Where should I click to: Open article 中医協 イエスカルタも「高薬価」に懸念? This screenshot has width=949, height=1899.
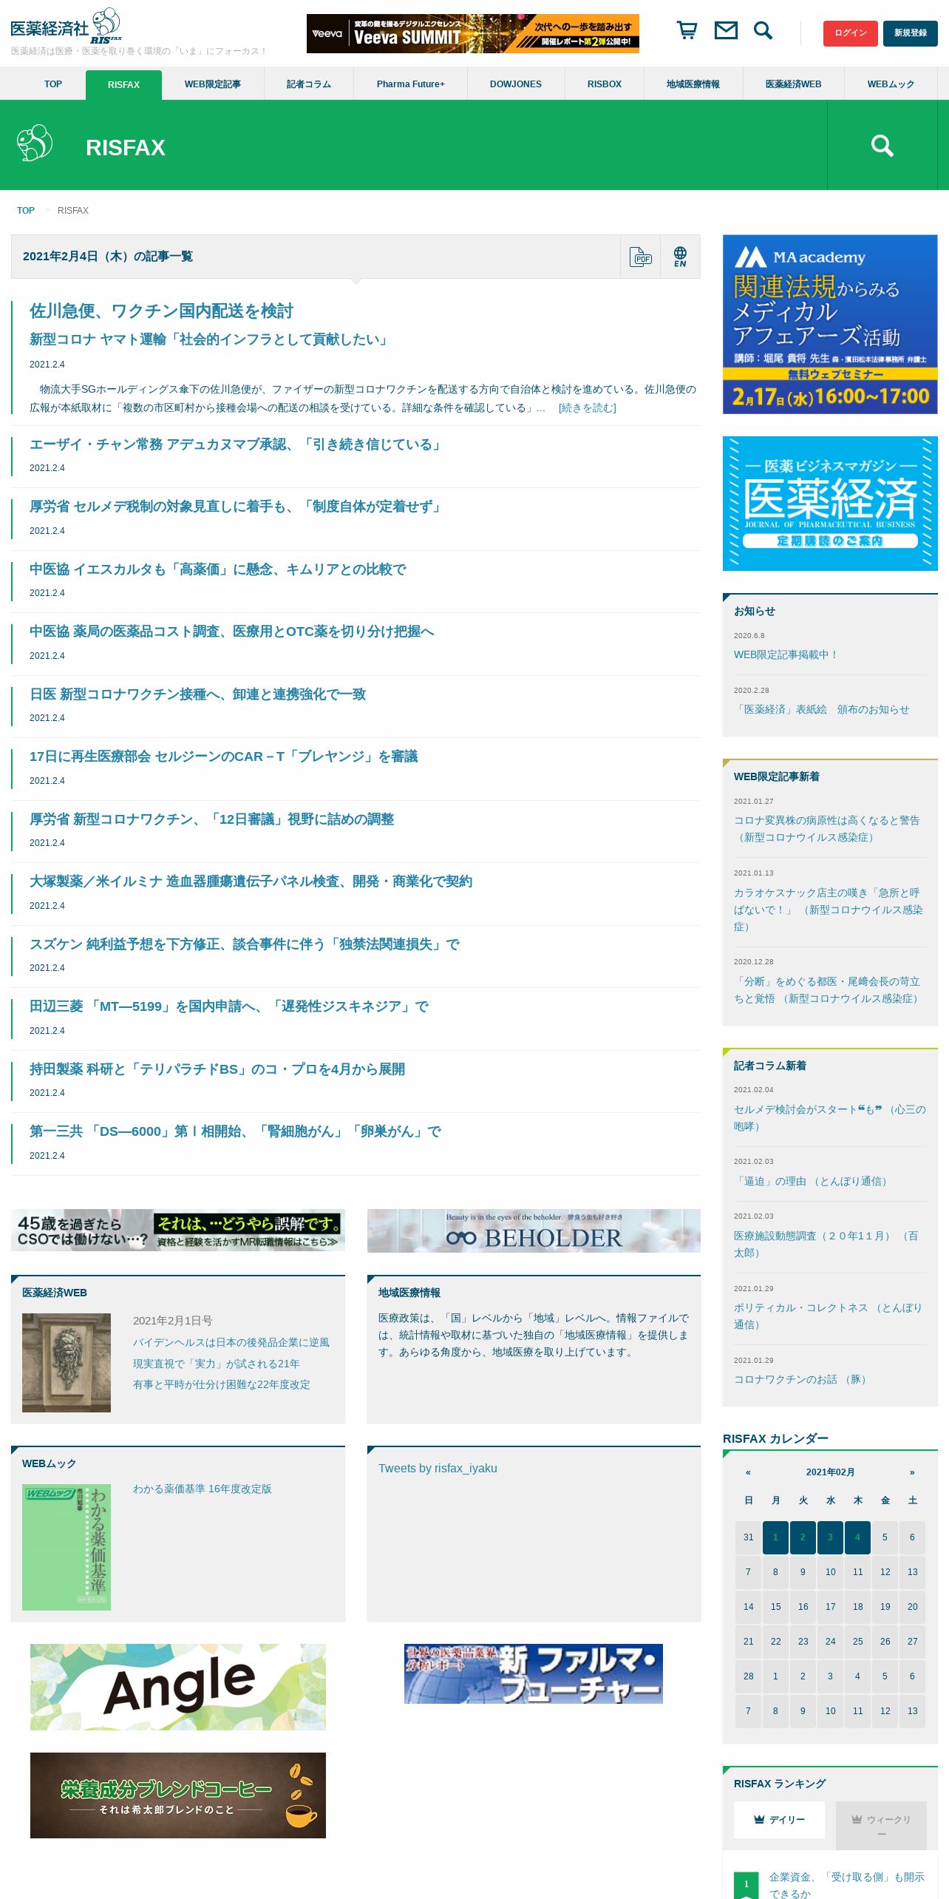(218, 569)
